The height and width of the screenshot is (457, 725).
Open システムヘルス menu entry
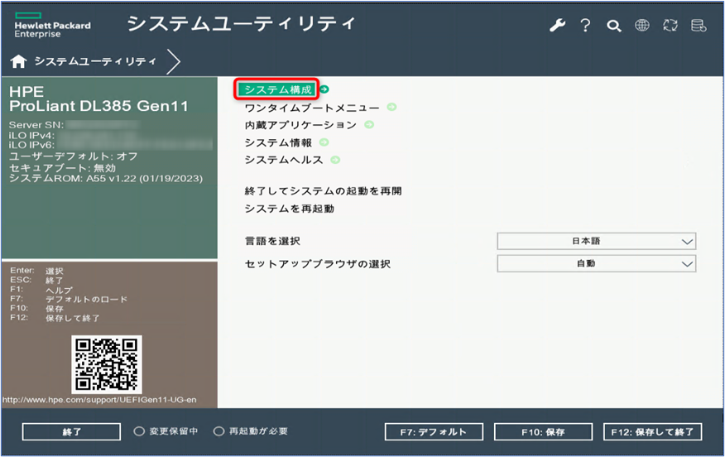click(284, 160)
